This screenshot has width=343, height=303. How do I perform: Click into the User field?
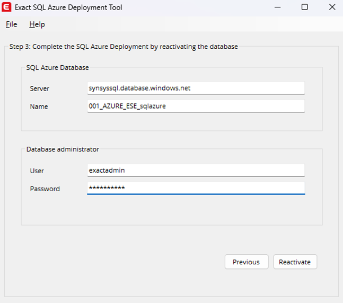tap(196, 170)
